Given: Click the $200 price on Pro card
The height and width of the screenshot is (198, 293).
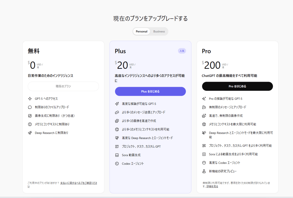Looking at the screenshot, I should pos(212,65).
